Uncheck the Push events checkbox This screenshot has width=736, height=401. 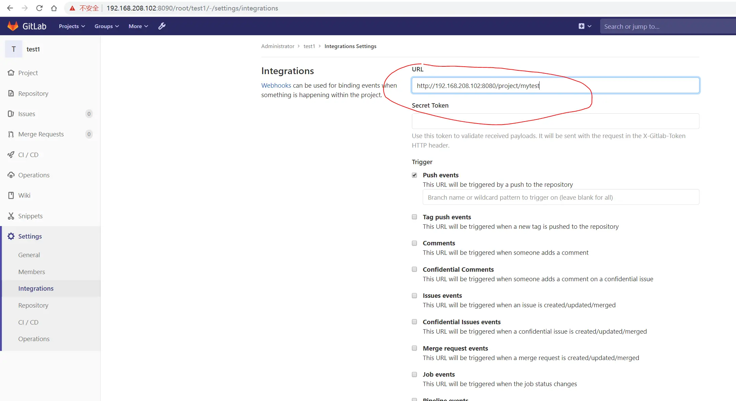[x=414, y=175]
